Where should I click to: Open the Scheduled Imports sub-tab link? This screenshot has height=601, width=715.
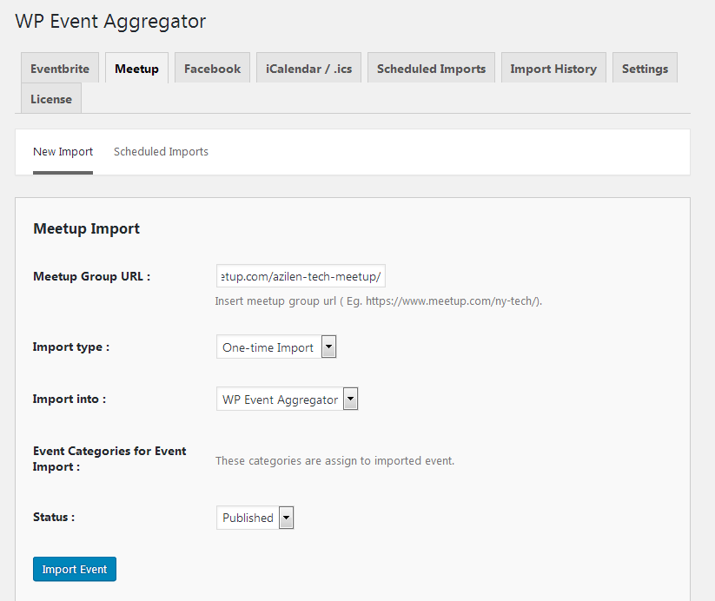161,152
